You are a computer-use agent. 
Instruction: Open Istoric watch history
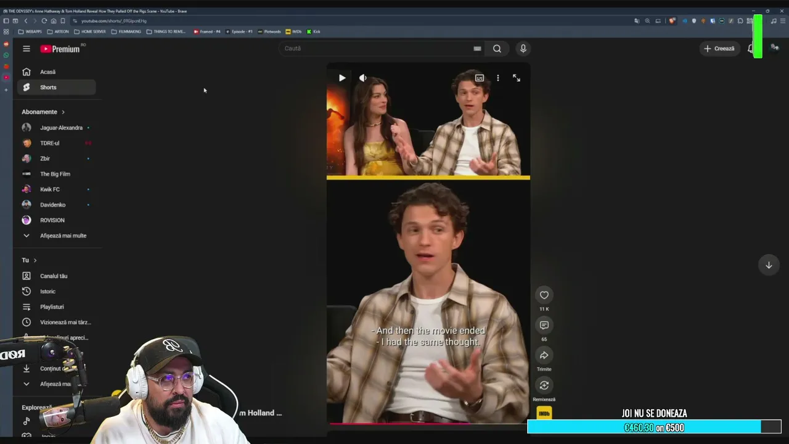56,292
